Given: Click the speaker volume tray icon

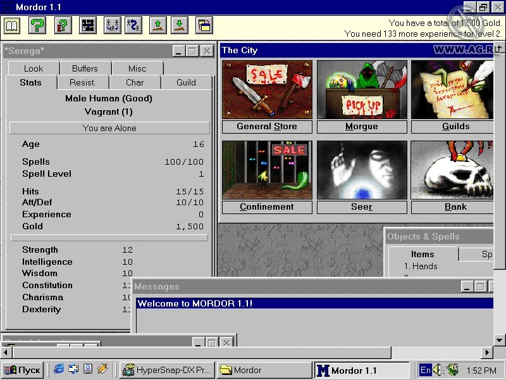Looking at the screenshot, I should 437,370.
